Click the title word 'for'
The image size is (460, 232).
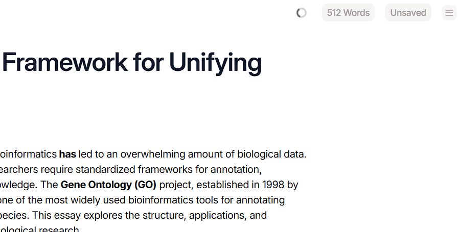[x=148, y=62]
